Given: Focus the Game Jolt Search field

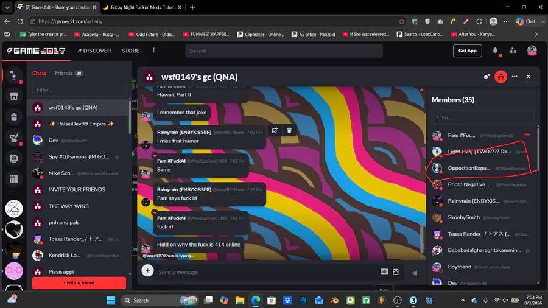Looking at the screenshot, I should (284, 51).
